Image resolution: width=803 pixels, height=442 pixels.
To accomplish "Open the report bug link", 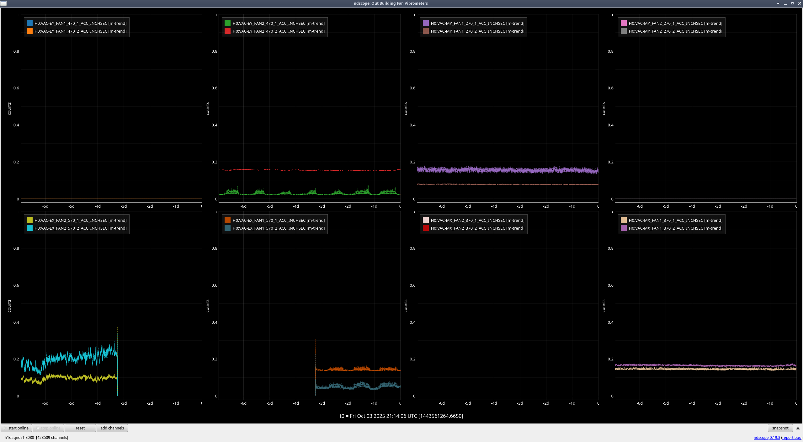I will [792, 437].
